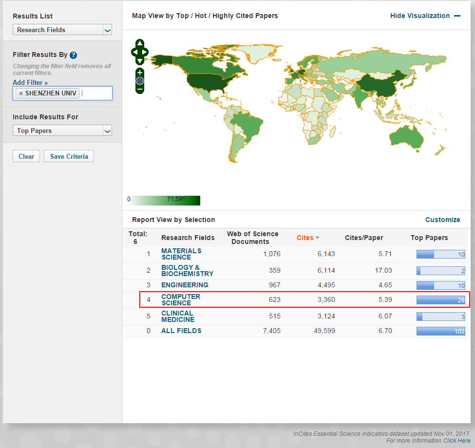Pan the map left with arrow control
Screen dimensions: 475x448
point(134,53)
